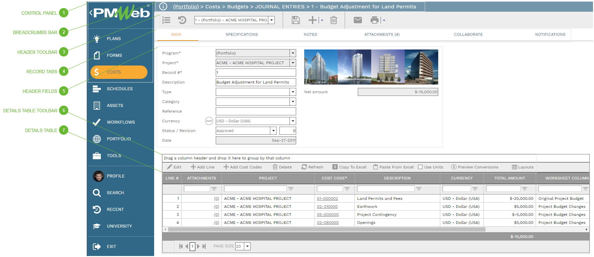Open cost code link 01-000002
The height and width of the screenshot is (257, 594).
click(327, 199)
